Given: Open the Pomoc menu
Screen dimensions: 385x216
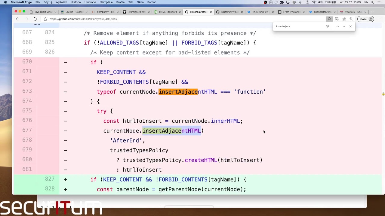Looking at the screenshot, I should [x=152, y=2].
